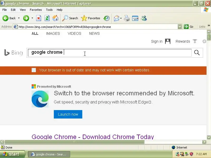Image resolution: width=211 pixels, height=158 pixels.
Task: Open Google Chrome - Download Chrome Today link
Action: point(93,137)
